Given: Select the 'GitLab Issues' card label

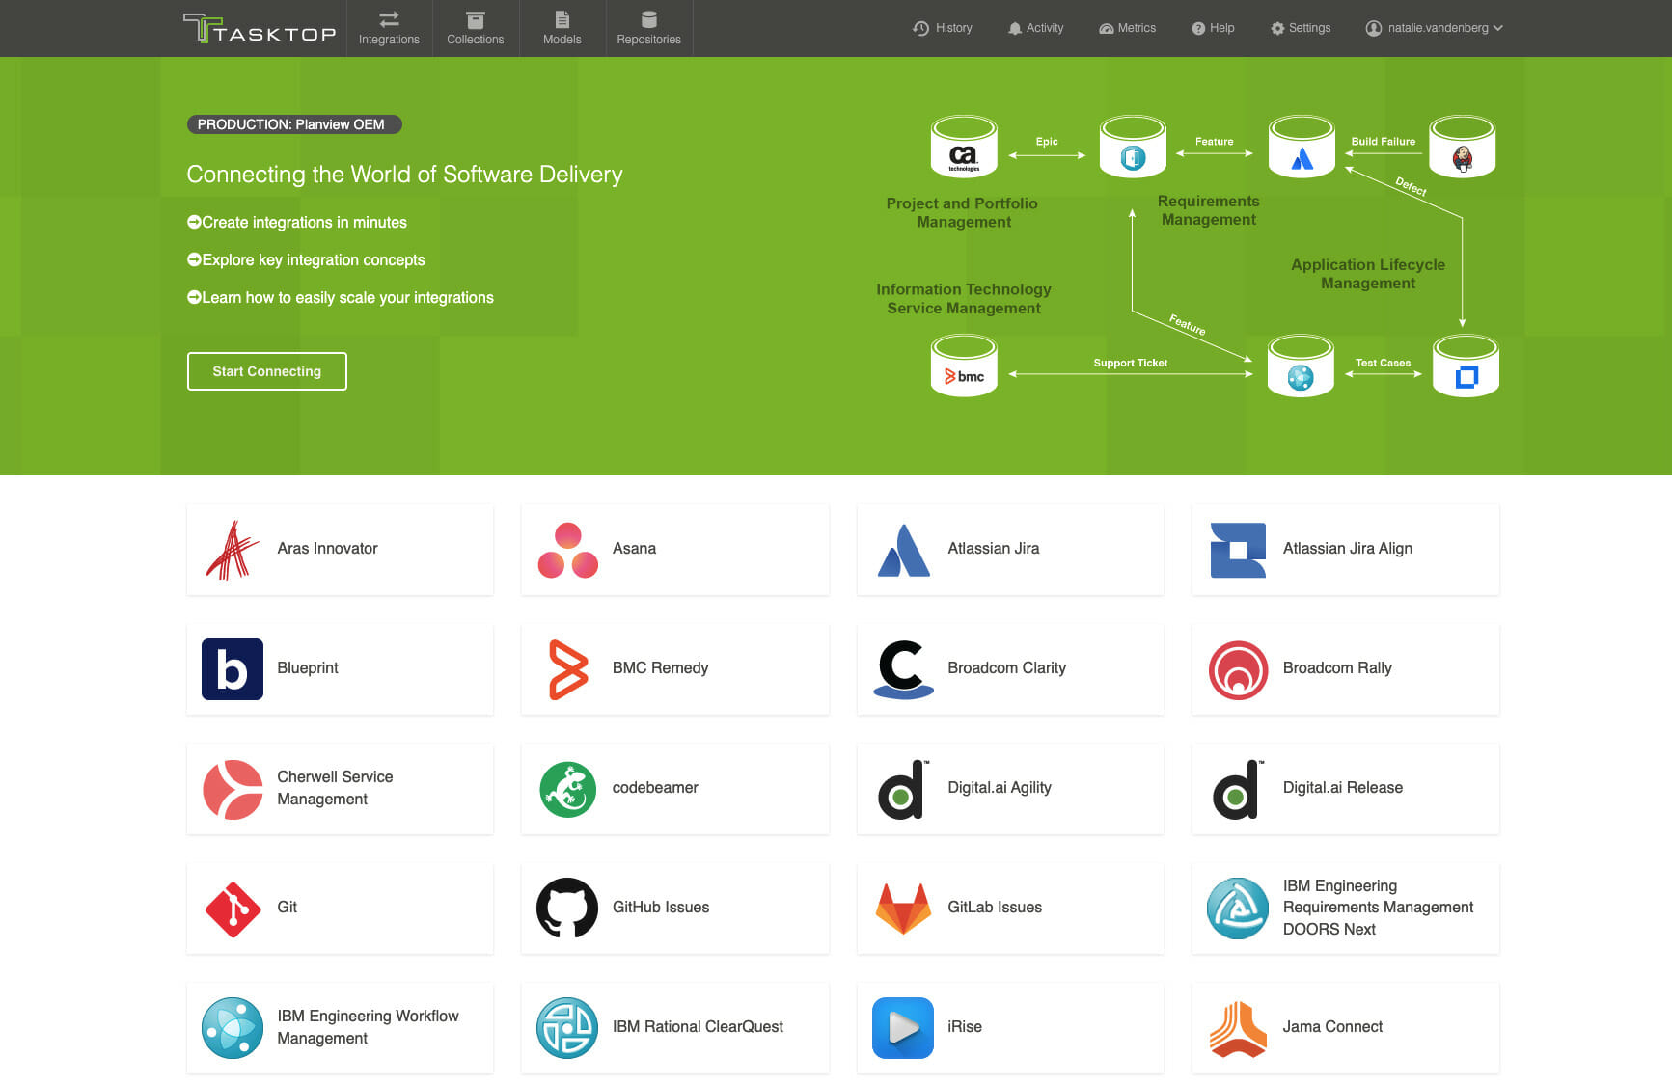Looking at the screenshot, I should pos(995,908).
